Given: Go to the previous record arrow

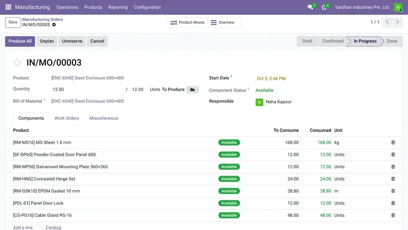Looking at the screenshot, I should point(387,22).
